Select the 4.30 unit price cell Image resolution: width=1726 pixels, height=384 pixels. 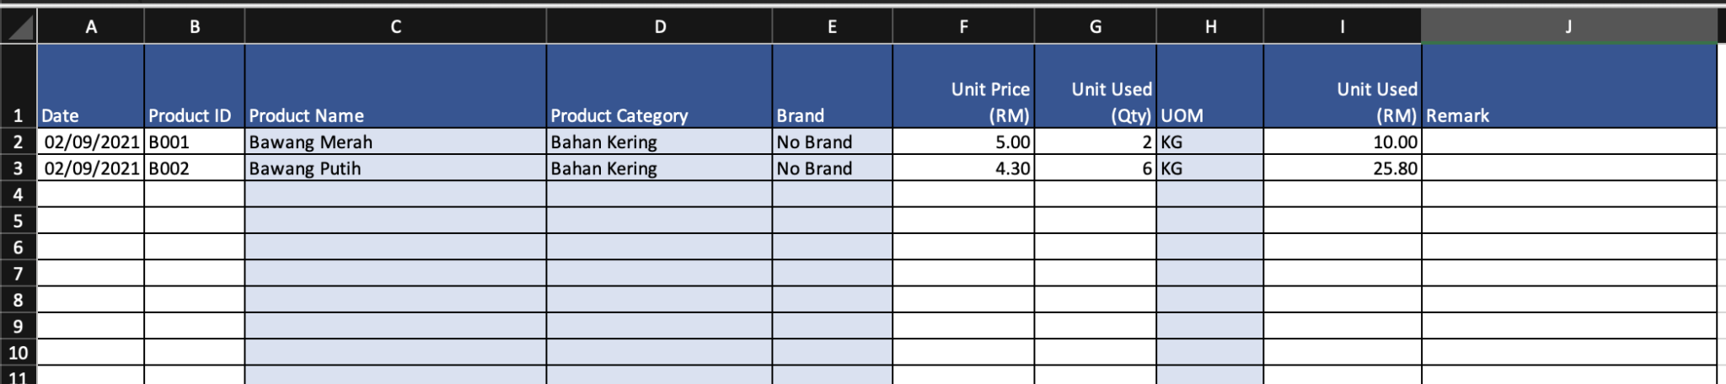[963, 168]
